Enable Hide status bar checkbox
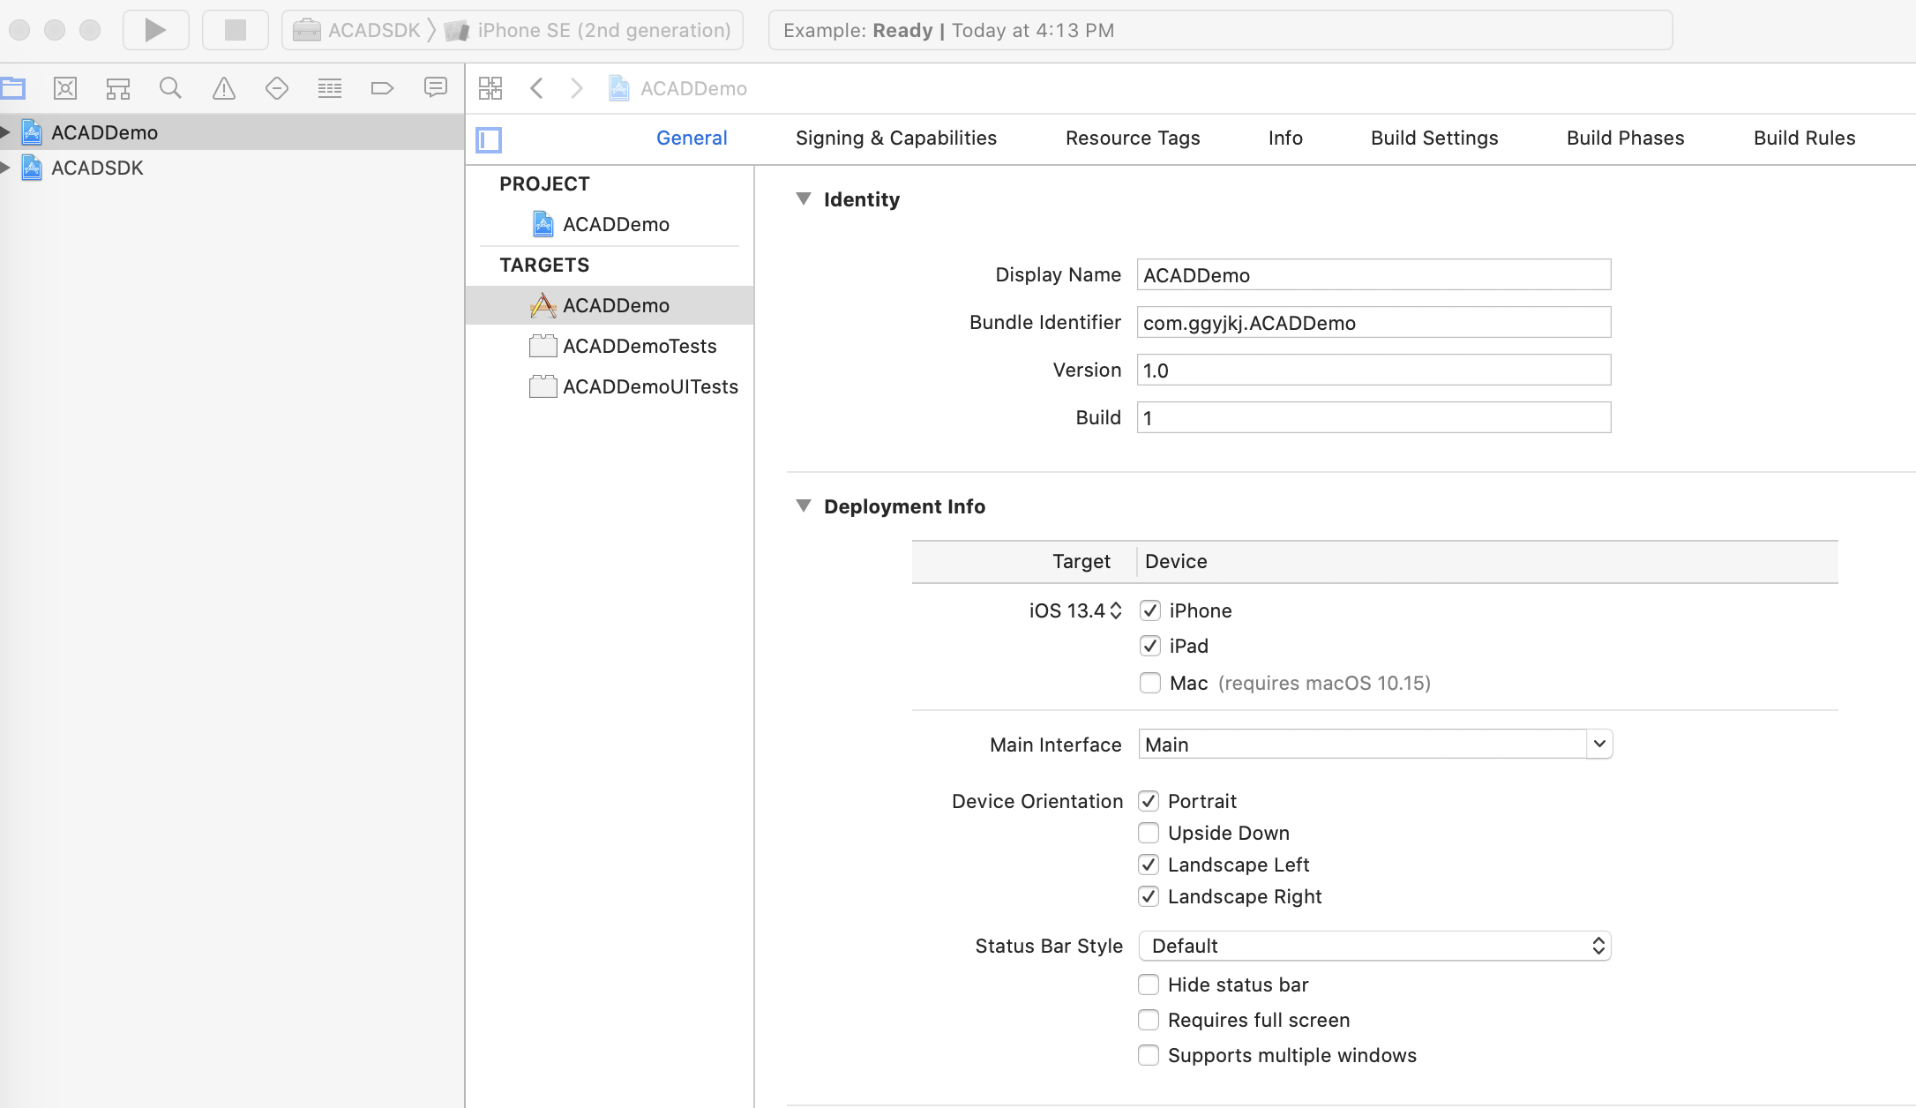The height and width of the screenshot is (1108, 1916). [x=1149, y=984]
